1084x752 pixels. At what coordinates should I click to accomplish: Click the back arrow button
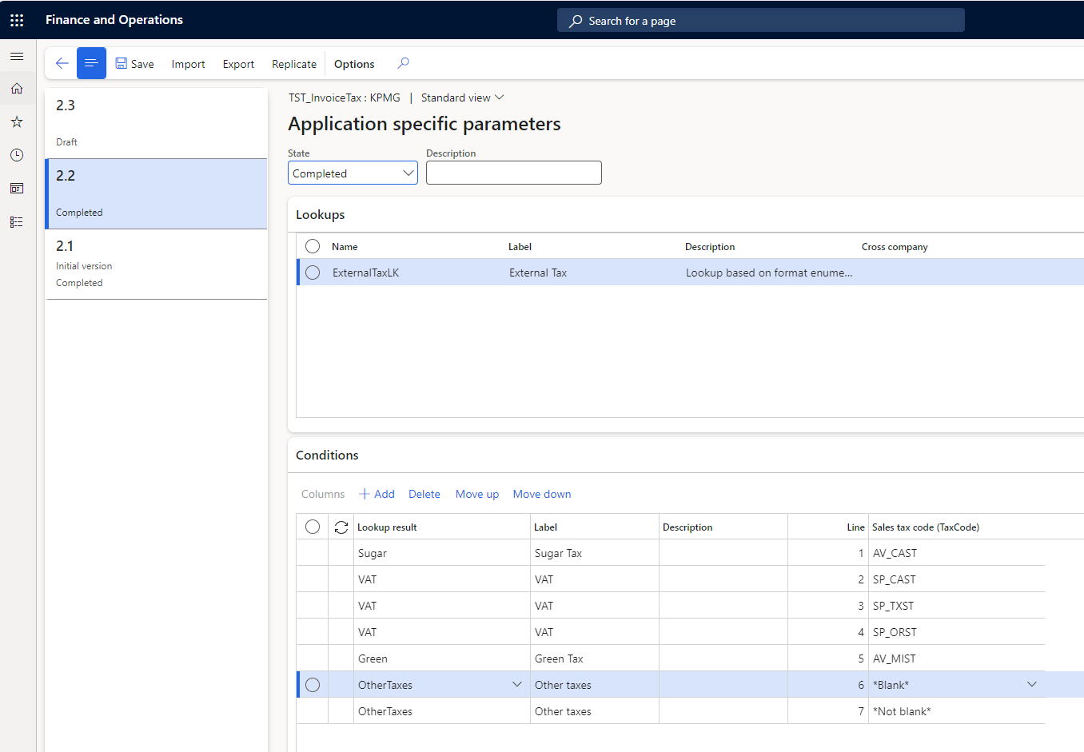point(62,63)
